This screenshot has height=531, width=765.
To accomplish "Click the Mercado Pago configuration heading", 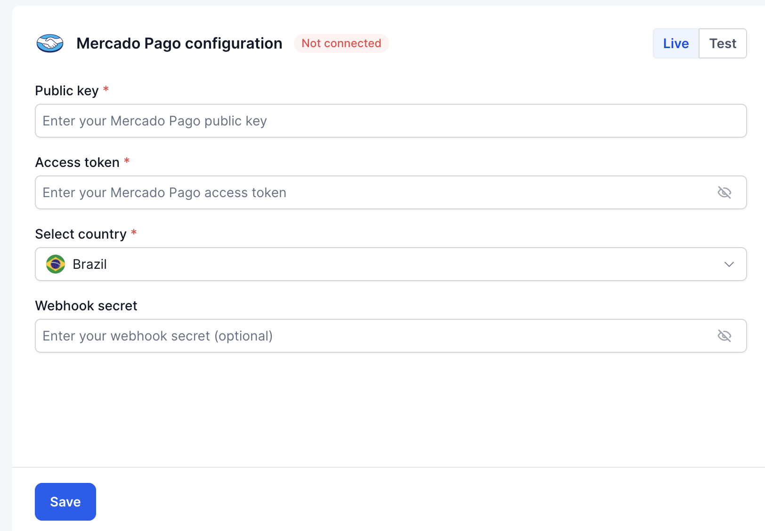I will point(179,43).
